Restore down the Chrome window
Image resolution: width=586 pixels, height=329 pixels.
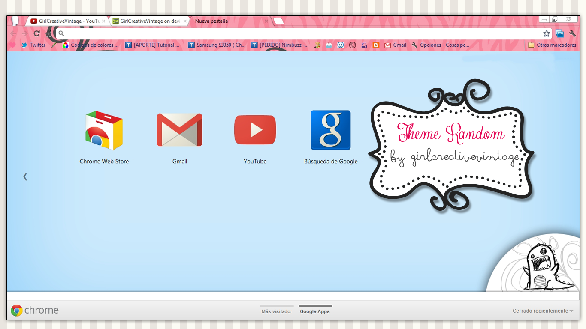coord(555,19)
